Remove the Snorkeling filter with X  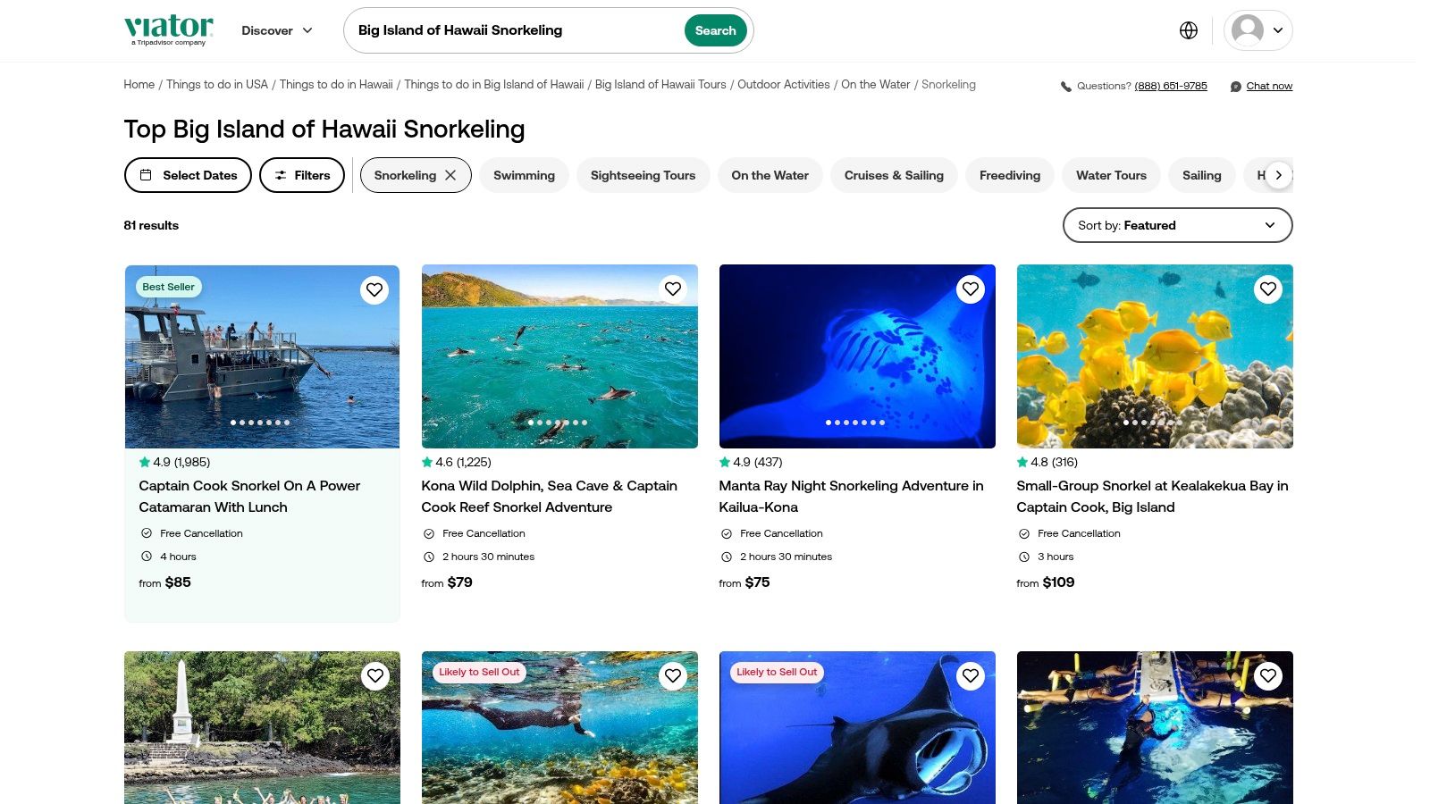[450, 175]
